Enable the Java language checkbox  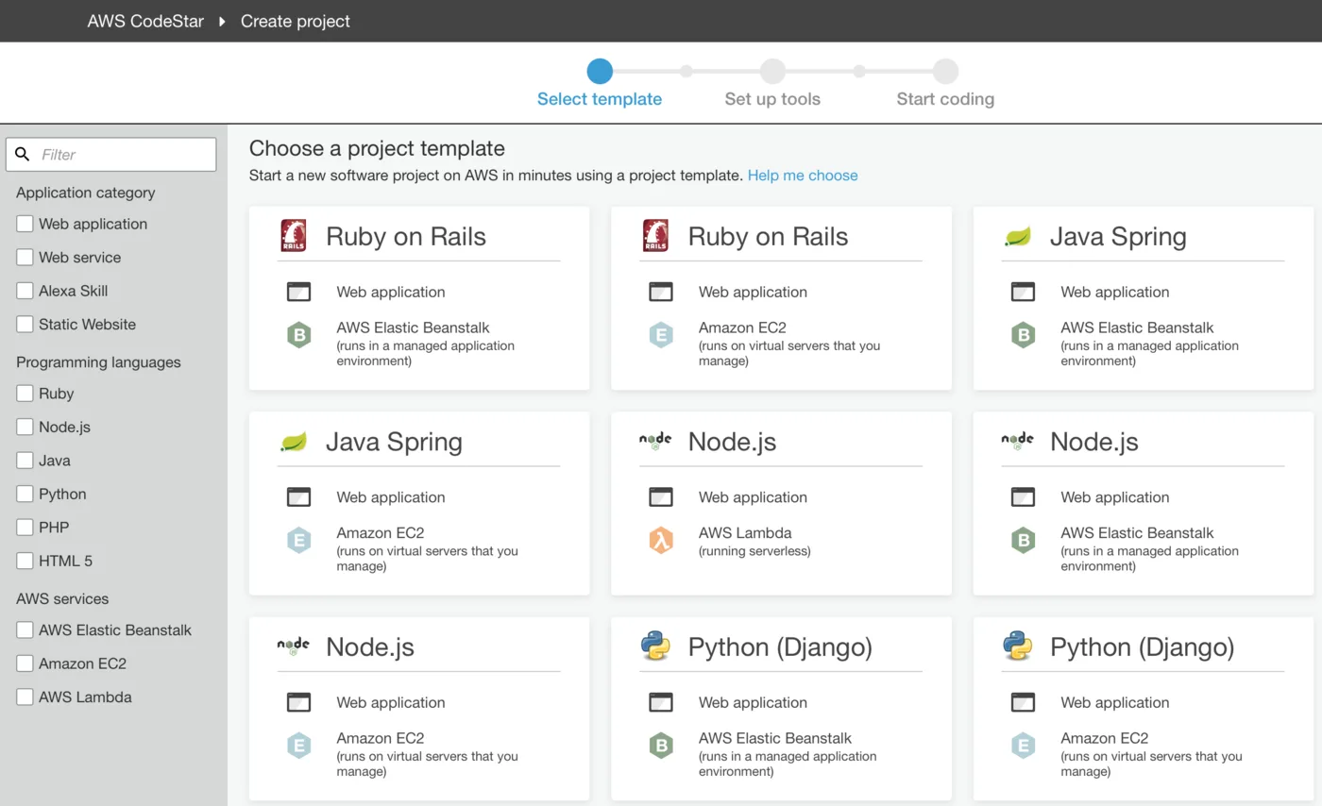point(25,461)
